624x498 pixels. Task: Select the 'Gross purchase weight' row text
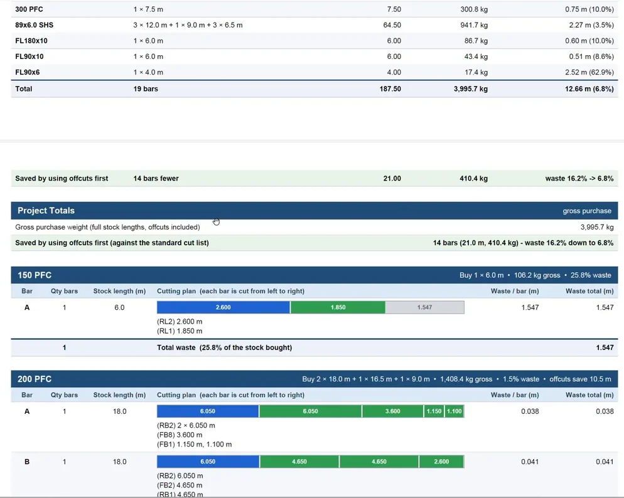[107, 227]
